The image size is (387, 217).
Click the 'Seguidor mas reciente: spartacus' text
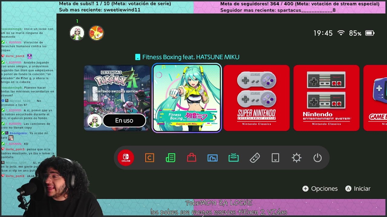(278, 10)
